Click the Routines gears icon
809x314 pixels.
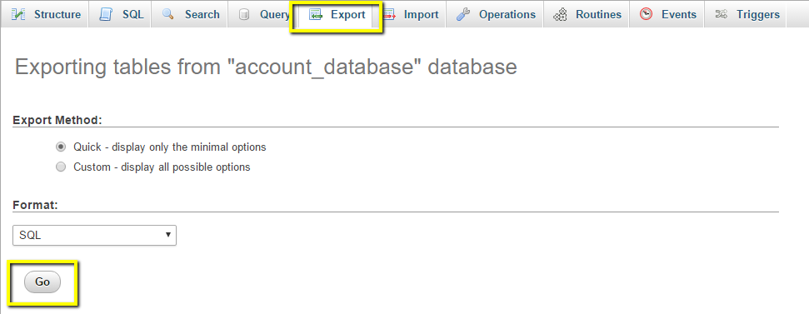click(561, 15)
